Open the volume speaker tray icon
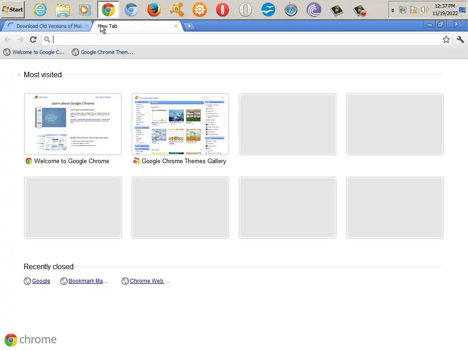This screenshot has height=351, width=468. [424, 10]
